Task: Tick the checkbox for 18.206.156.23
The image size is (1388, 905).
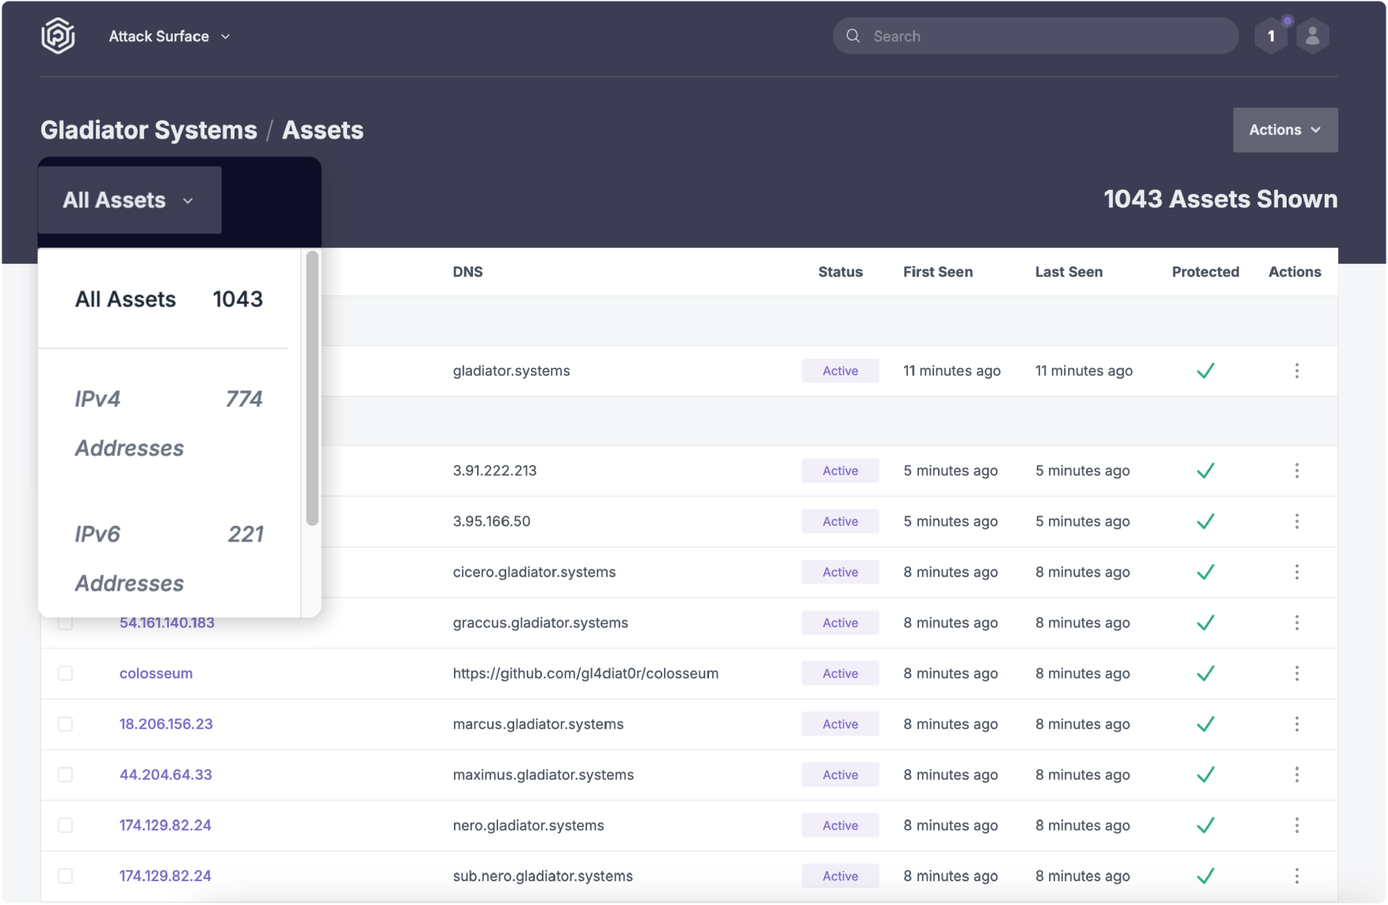Action: [x=66, y=724]
